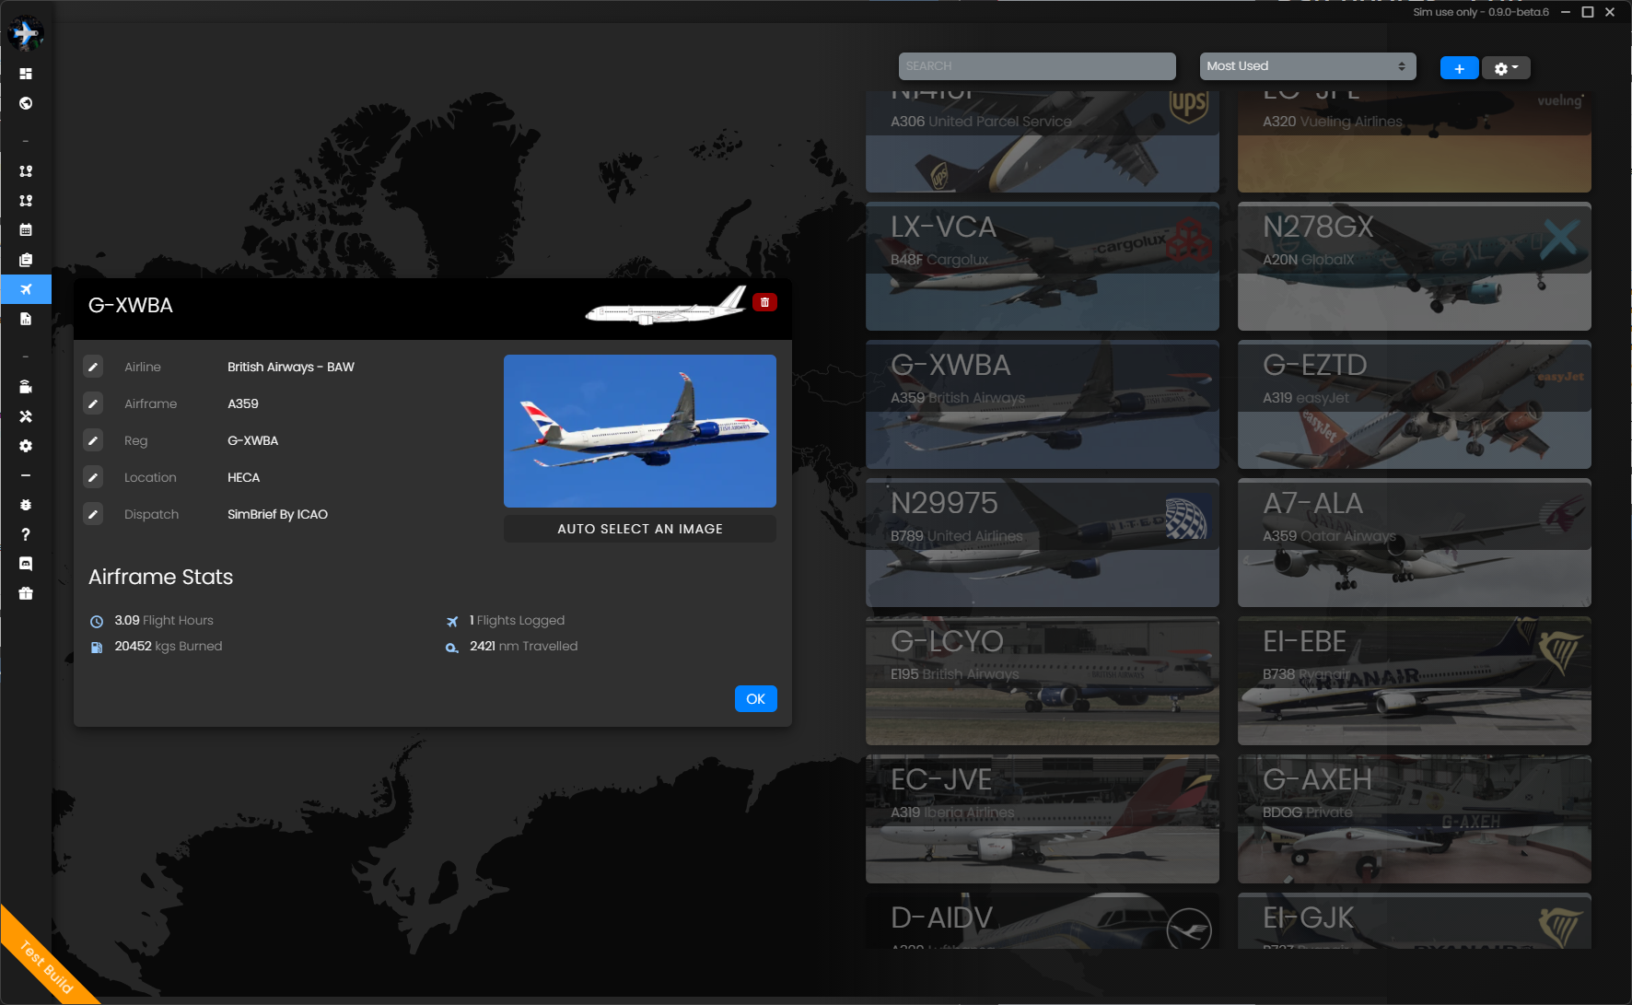
Task: Edit the Reg field pencil icon
Action: tap(93, 440)
